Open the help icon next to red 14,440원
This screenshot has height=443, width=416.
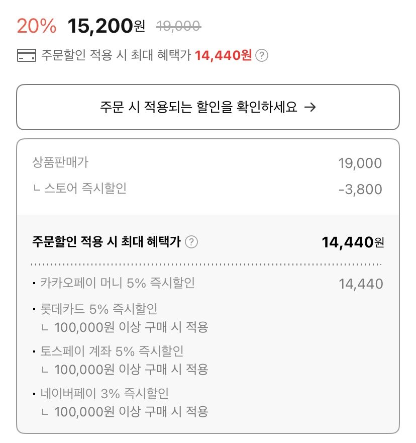pyautogui.click(x=262, y=55)
